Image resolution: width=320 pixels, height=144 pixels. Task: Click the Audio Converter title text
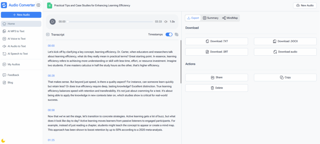click(22, 5)
